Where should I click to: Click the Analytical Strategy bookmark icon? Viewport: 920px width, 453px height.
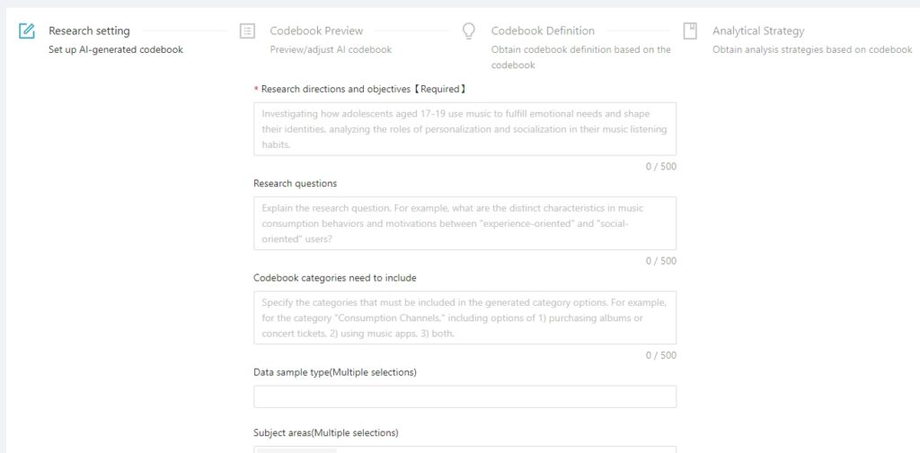pos(690,31)
